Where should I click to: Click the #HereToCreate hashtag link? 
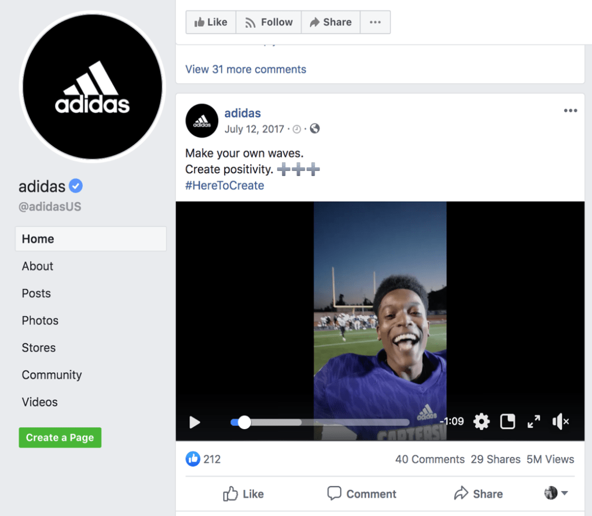(225, 185)
